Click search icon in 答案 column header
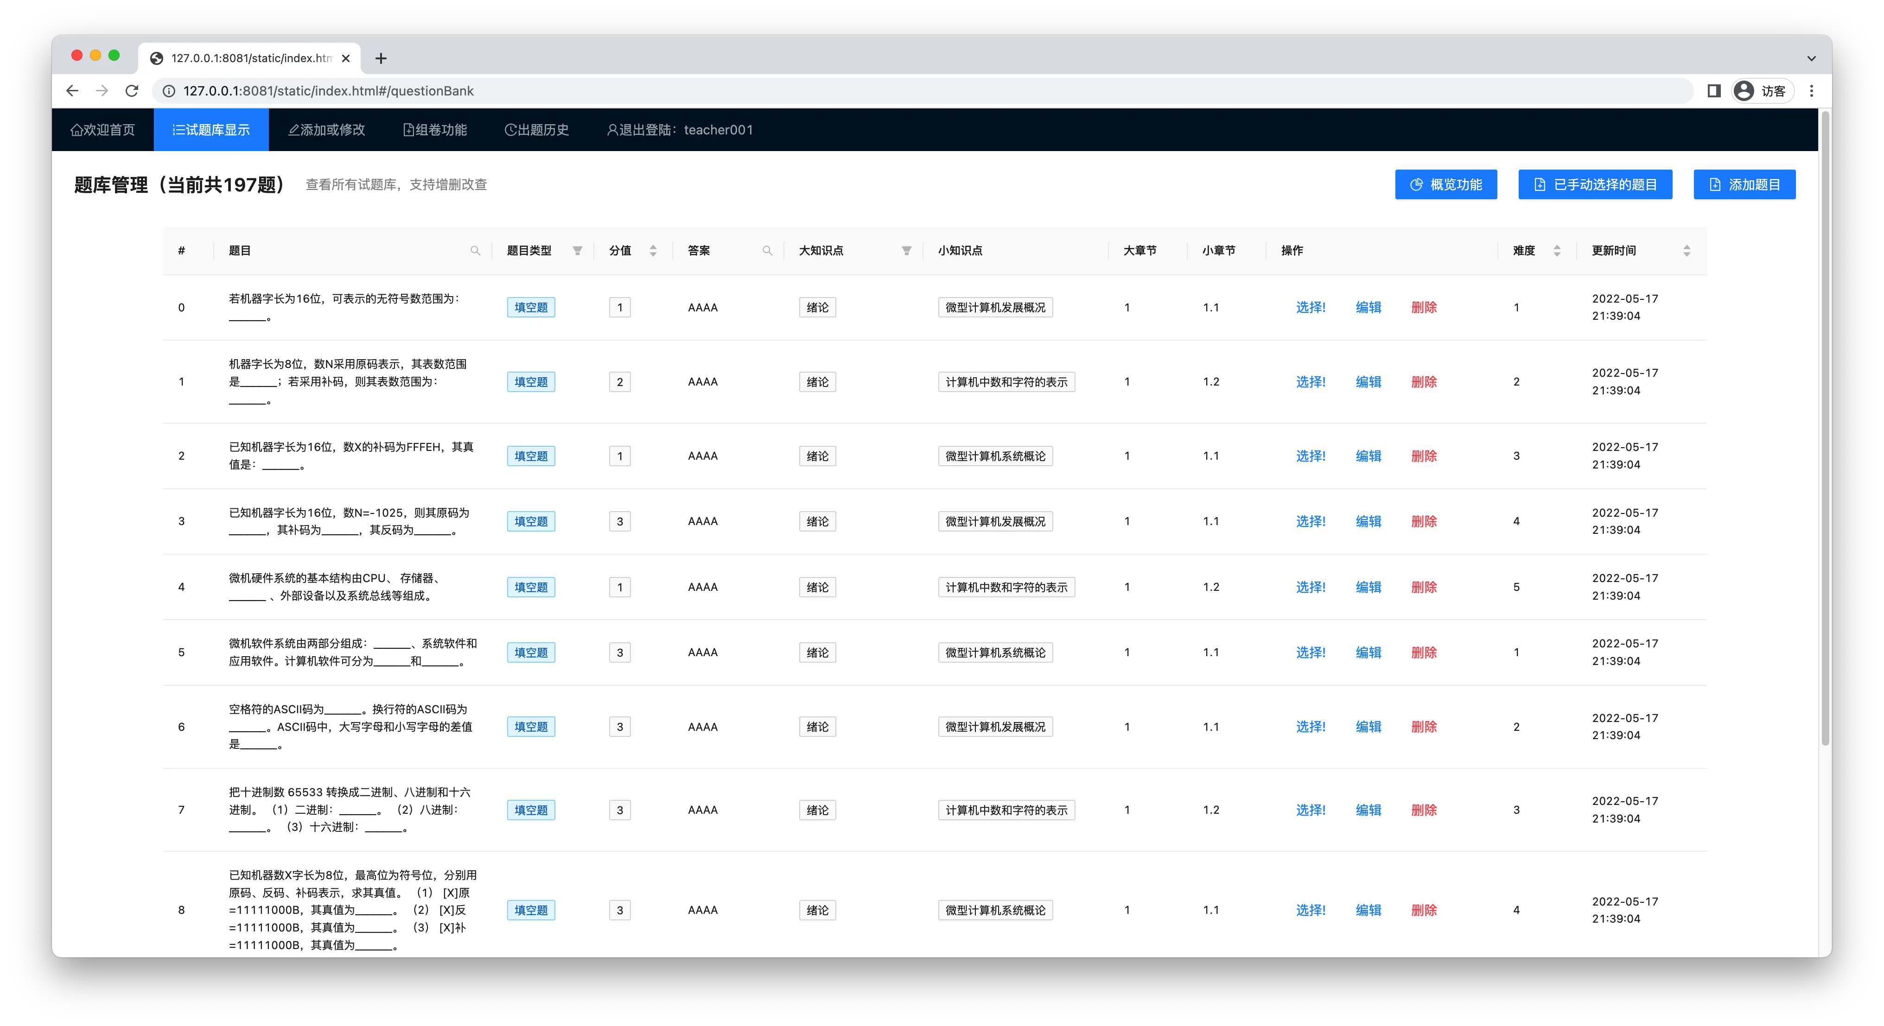The width and height of the screenshot is (1884, 1026). coord(767,251)
